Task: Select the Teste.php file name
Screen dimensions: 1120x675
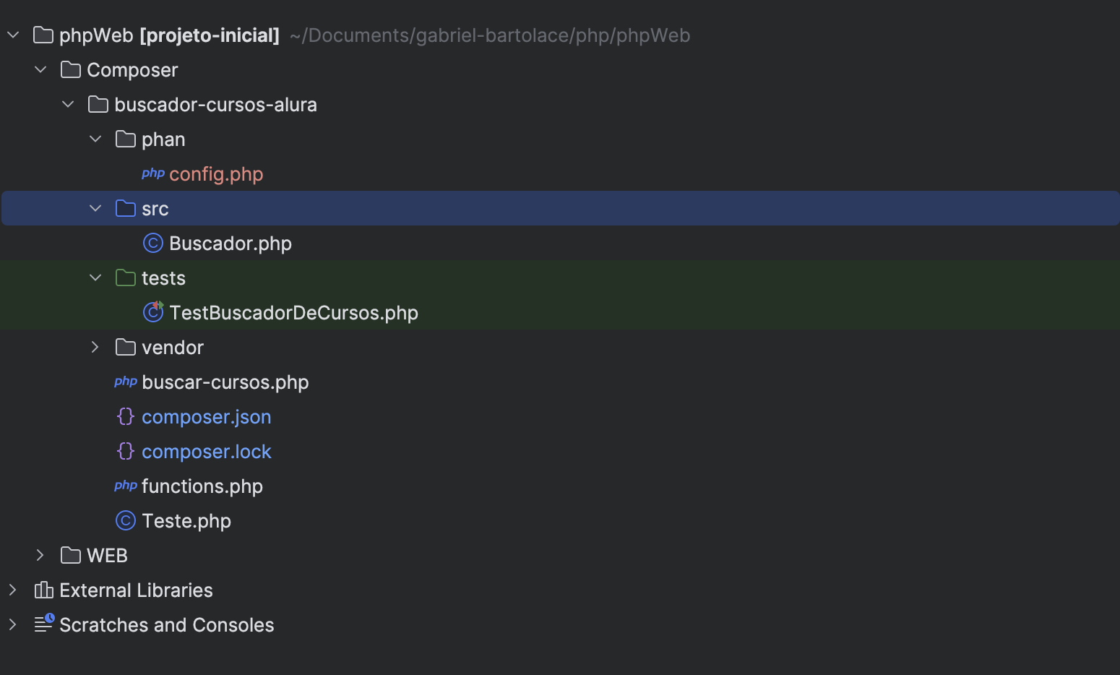Action: [x=186, y=521]
